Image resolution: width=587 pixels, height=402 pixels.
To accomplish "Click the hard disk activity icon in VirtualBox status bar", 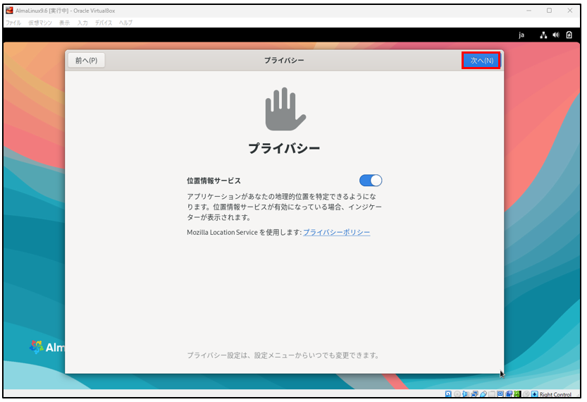I will coord(449,394).
